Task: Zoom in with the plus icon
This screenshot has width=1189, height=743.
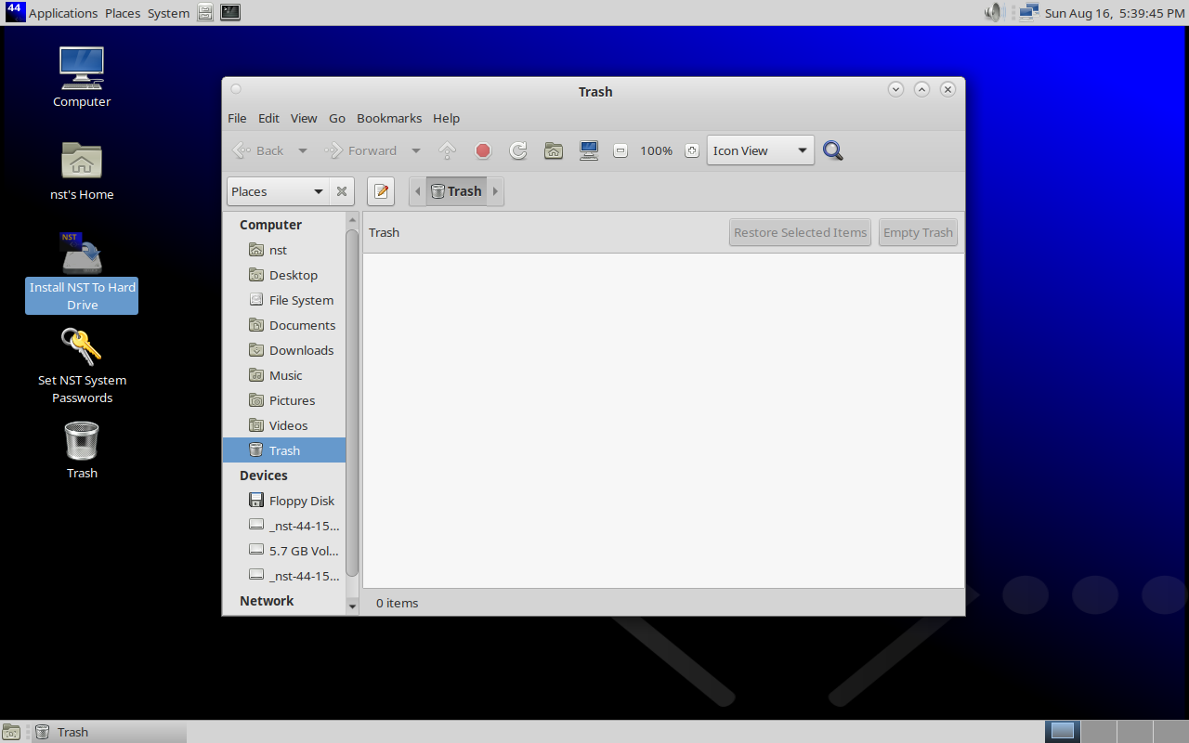Action: click(691, 150)
